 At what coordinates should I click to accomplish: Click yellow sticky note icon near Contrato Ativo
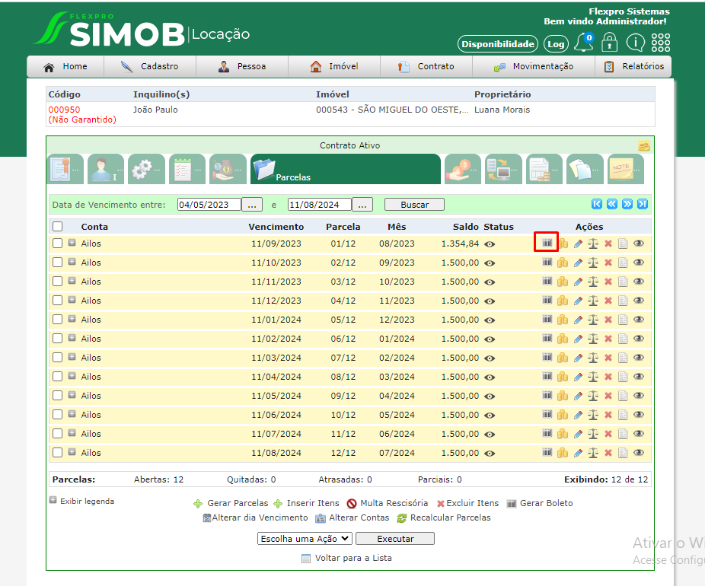tap(644, 145)
